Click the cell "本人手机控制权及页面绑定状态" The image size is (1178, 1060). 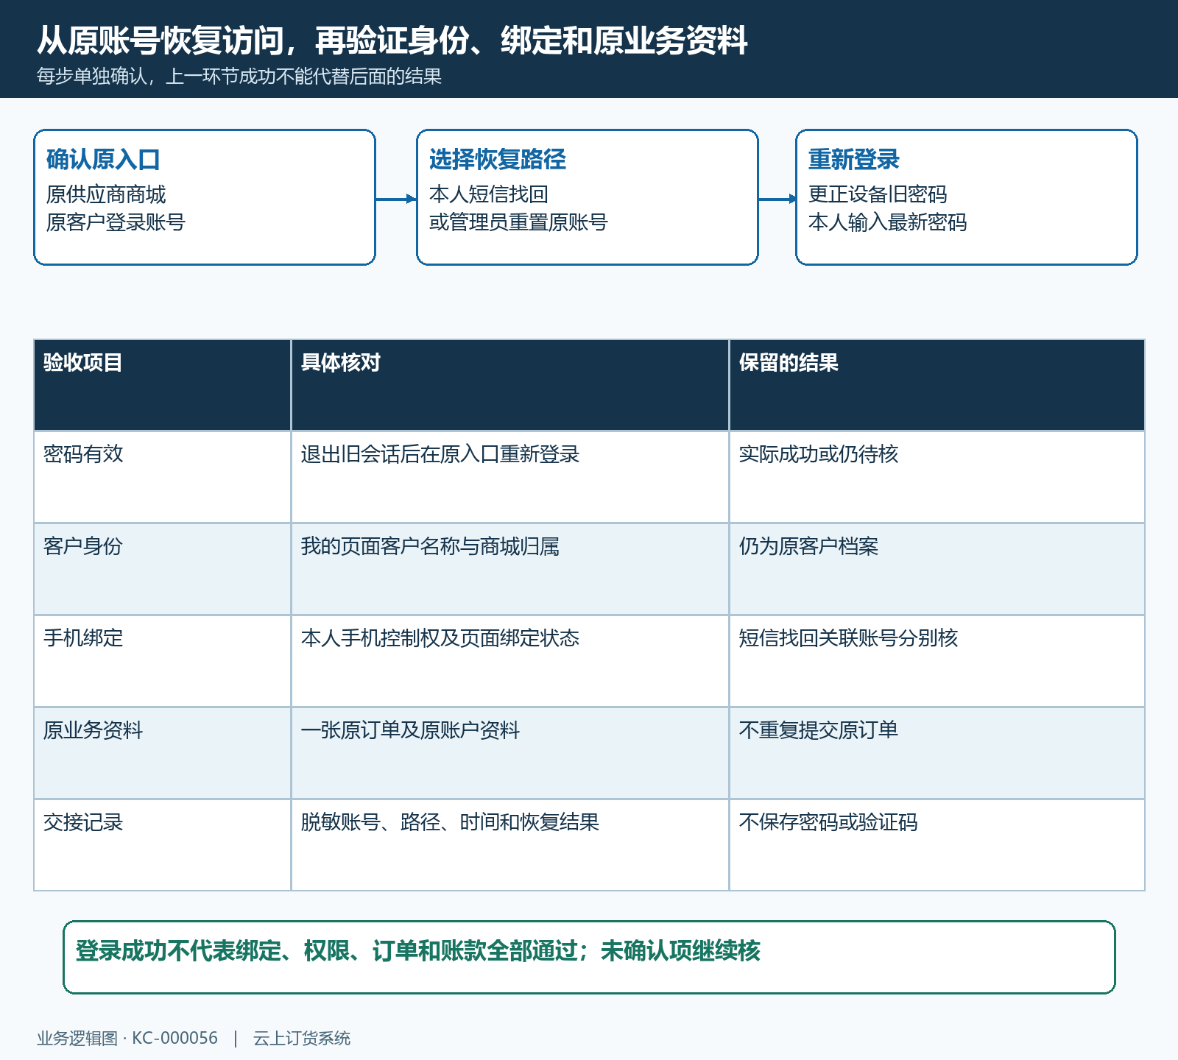coord(510,661)
